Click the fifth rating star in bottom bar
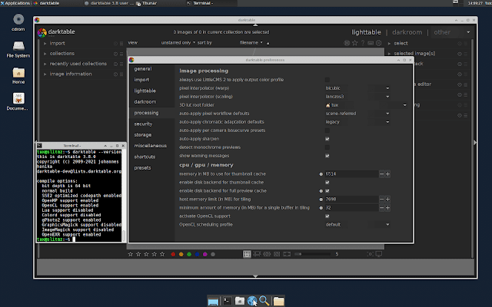 [162, 254]
